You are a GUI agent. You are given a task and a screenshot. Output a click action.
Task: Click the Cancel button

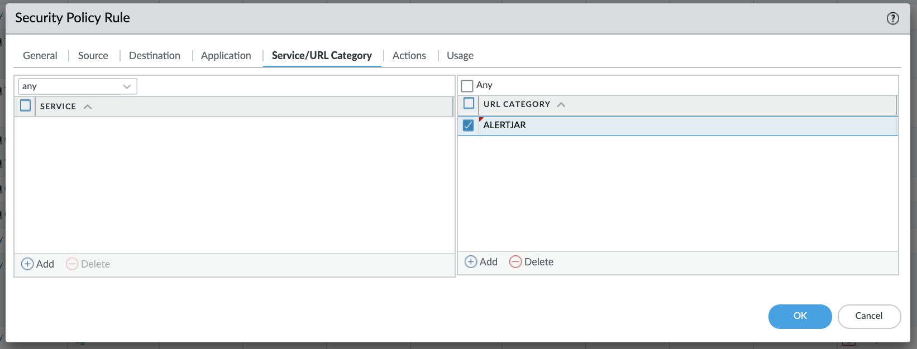coord(868,316)
